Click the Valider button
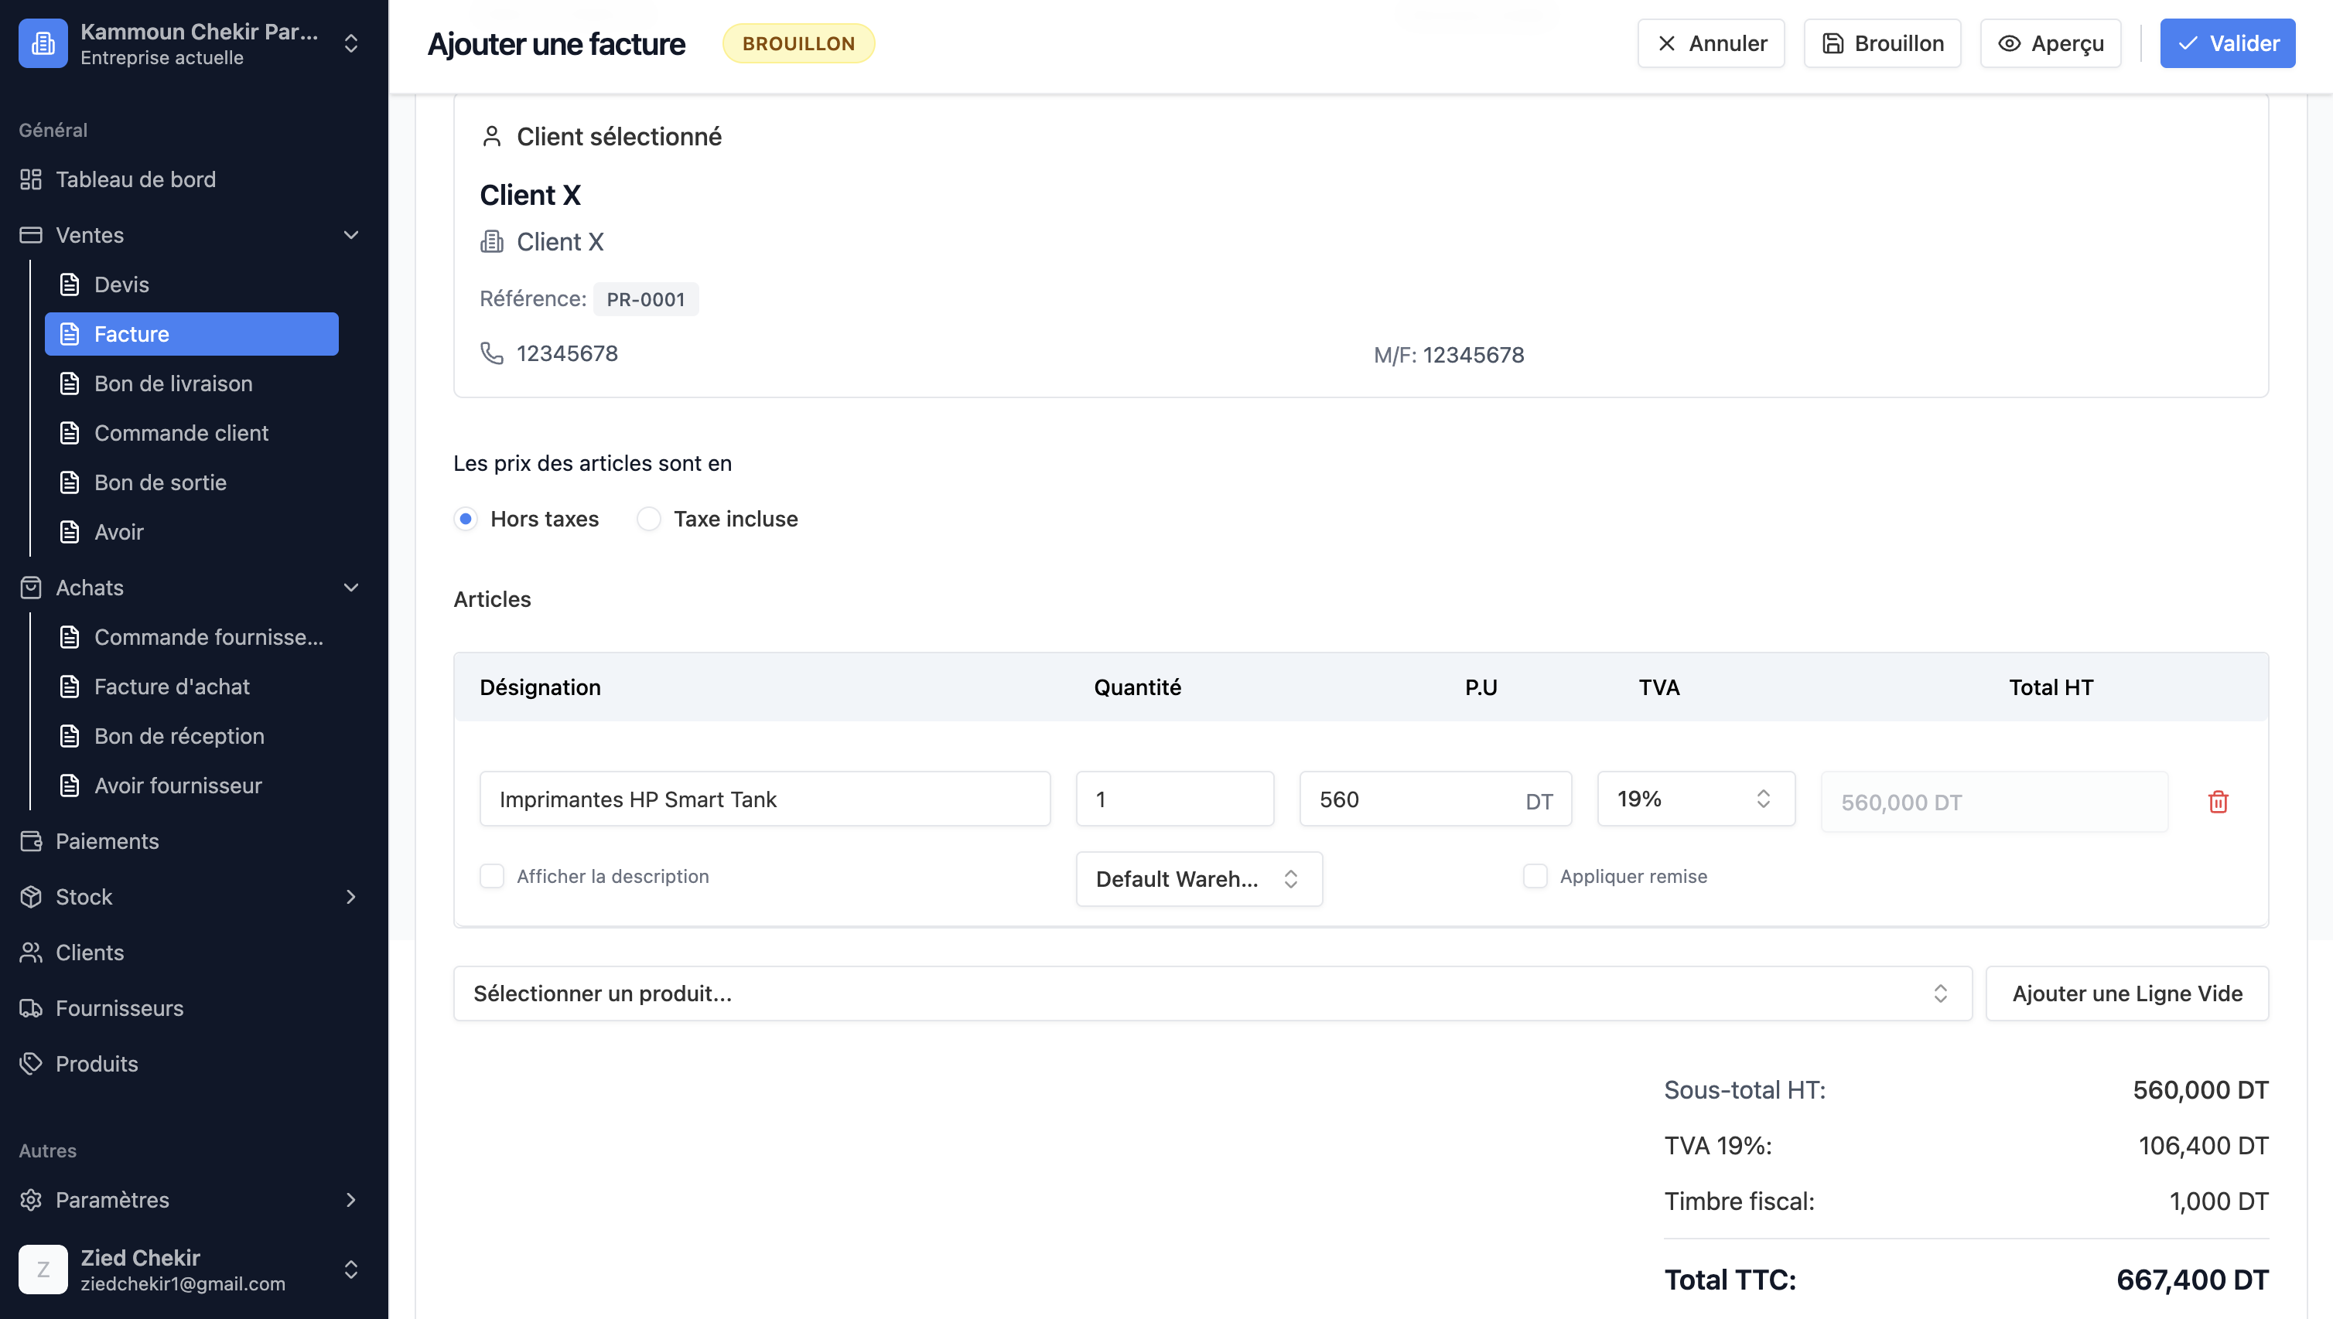The image size is (2333, 1319). click(x=2228, y=43)
